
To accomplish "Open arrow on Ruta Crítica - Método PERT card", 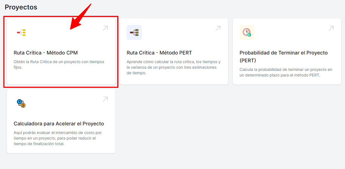I will pyautogui.click(x=218, y=28).
